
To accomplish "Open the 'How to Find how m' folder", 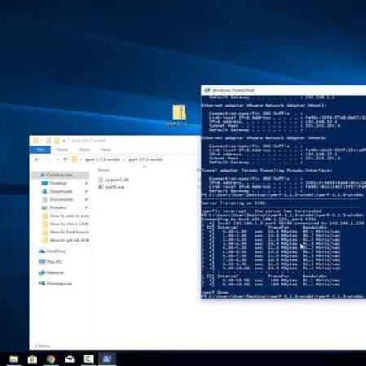I will click(x=66, y=232).
